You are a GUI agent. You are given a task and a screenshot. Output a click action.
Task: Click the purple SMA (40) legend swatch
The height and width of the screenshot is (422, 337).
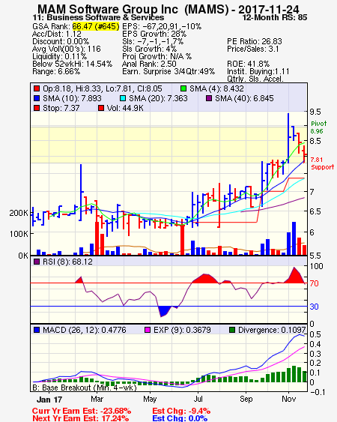tap(209, 98)
